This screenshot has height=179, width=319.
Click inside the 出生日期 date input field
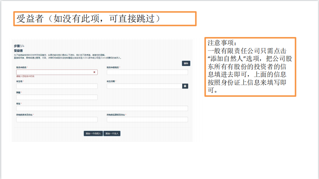click(144, 86)
